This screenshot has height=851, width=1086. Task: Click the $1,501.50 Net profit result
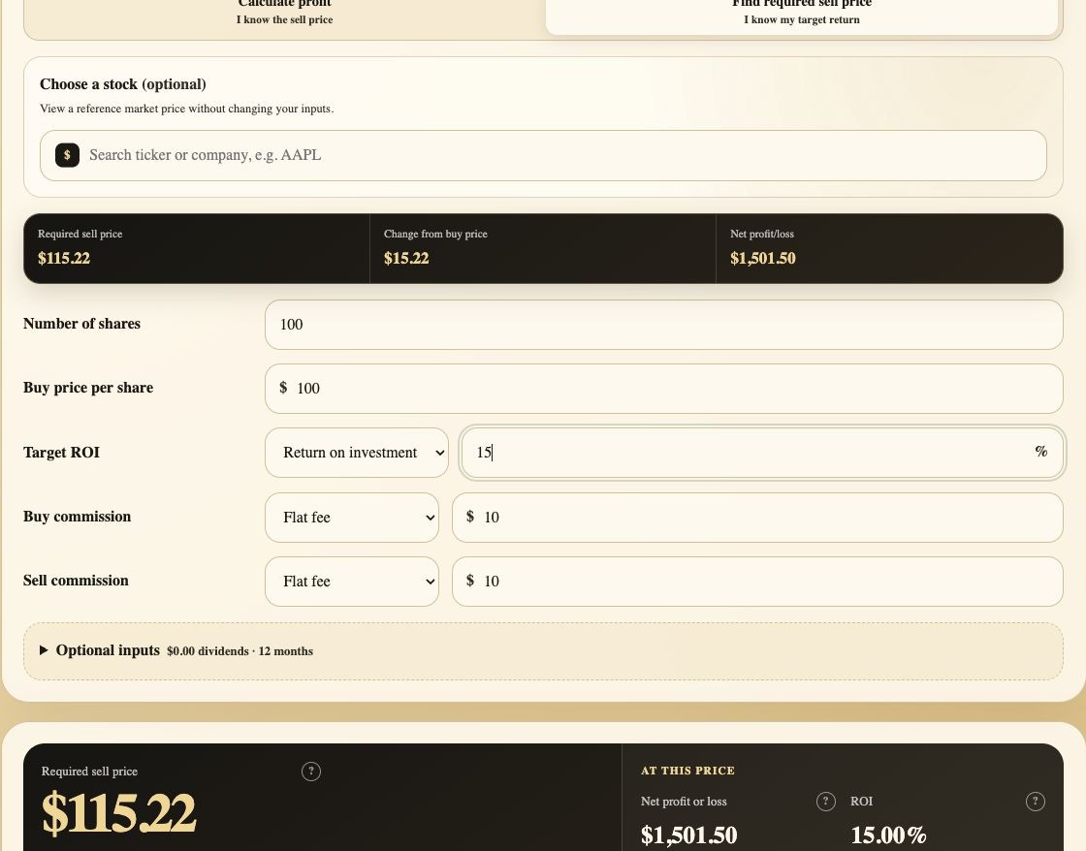(688, 835)
